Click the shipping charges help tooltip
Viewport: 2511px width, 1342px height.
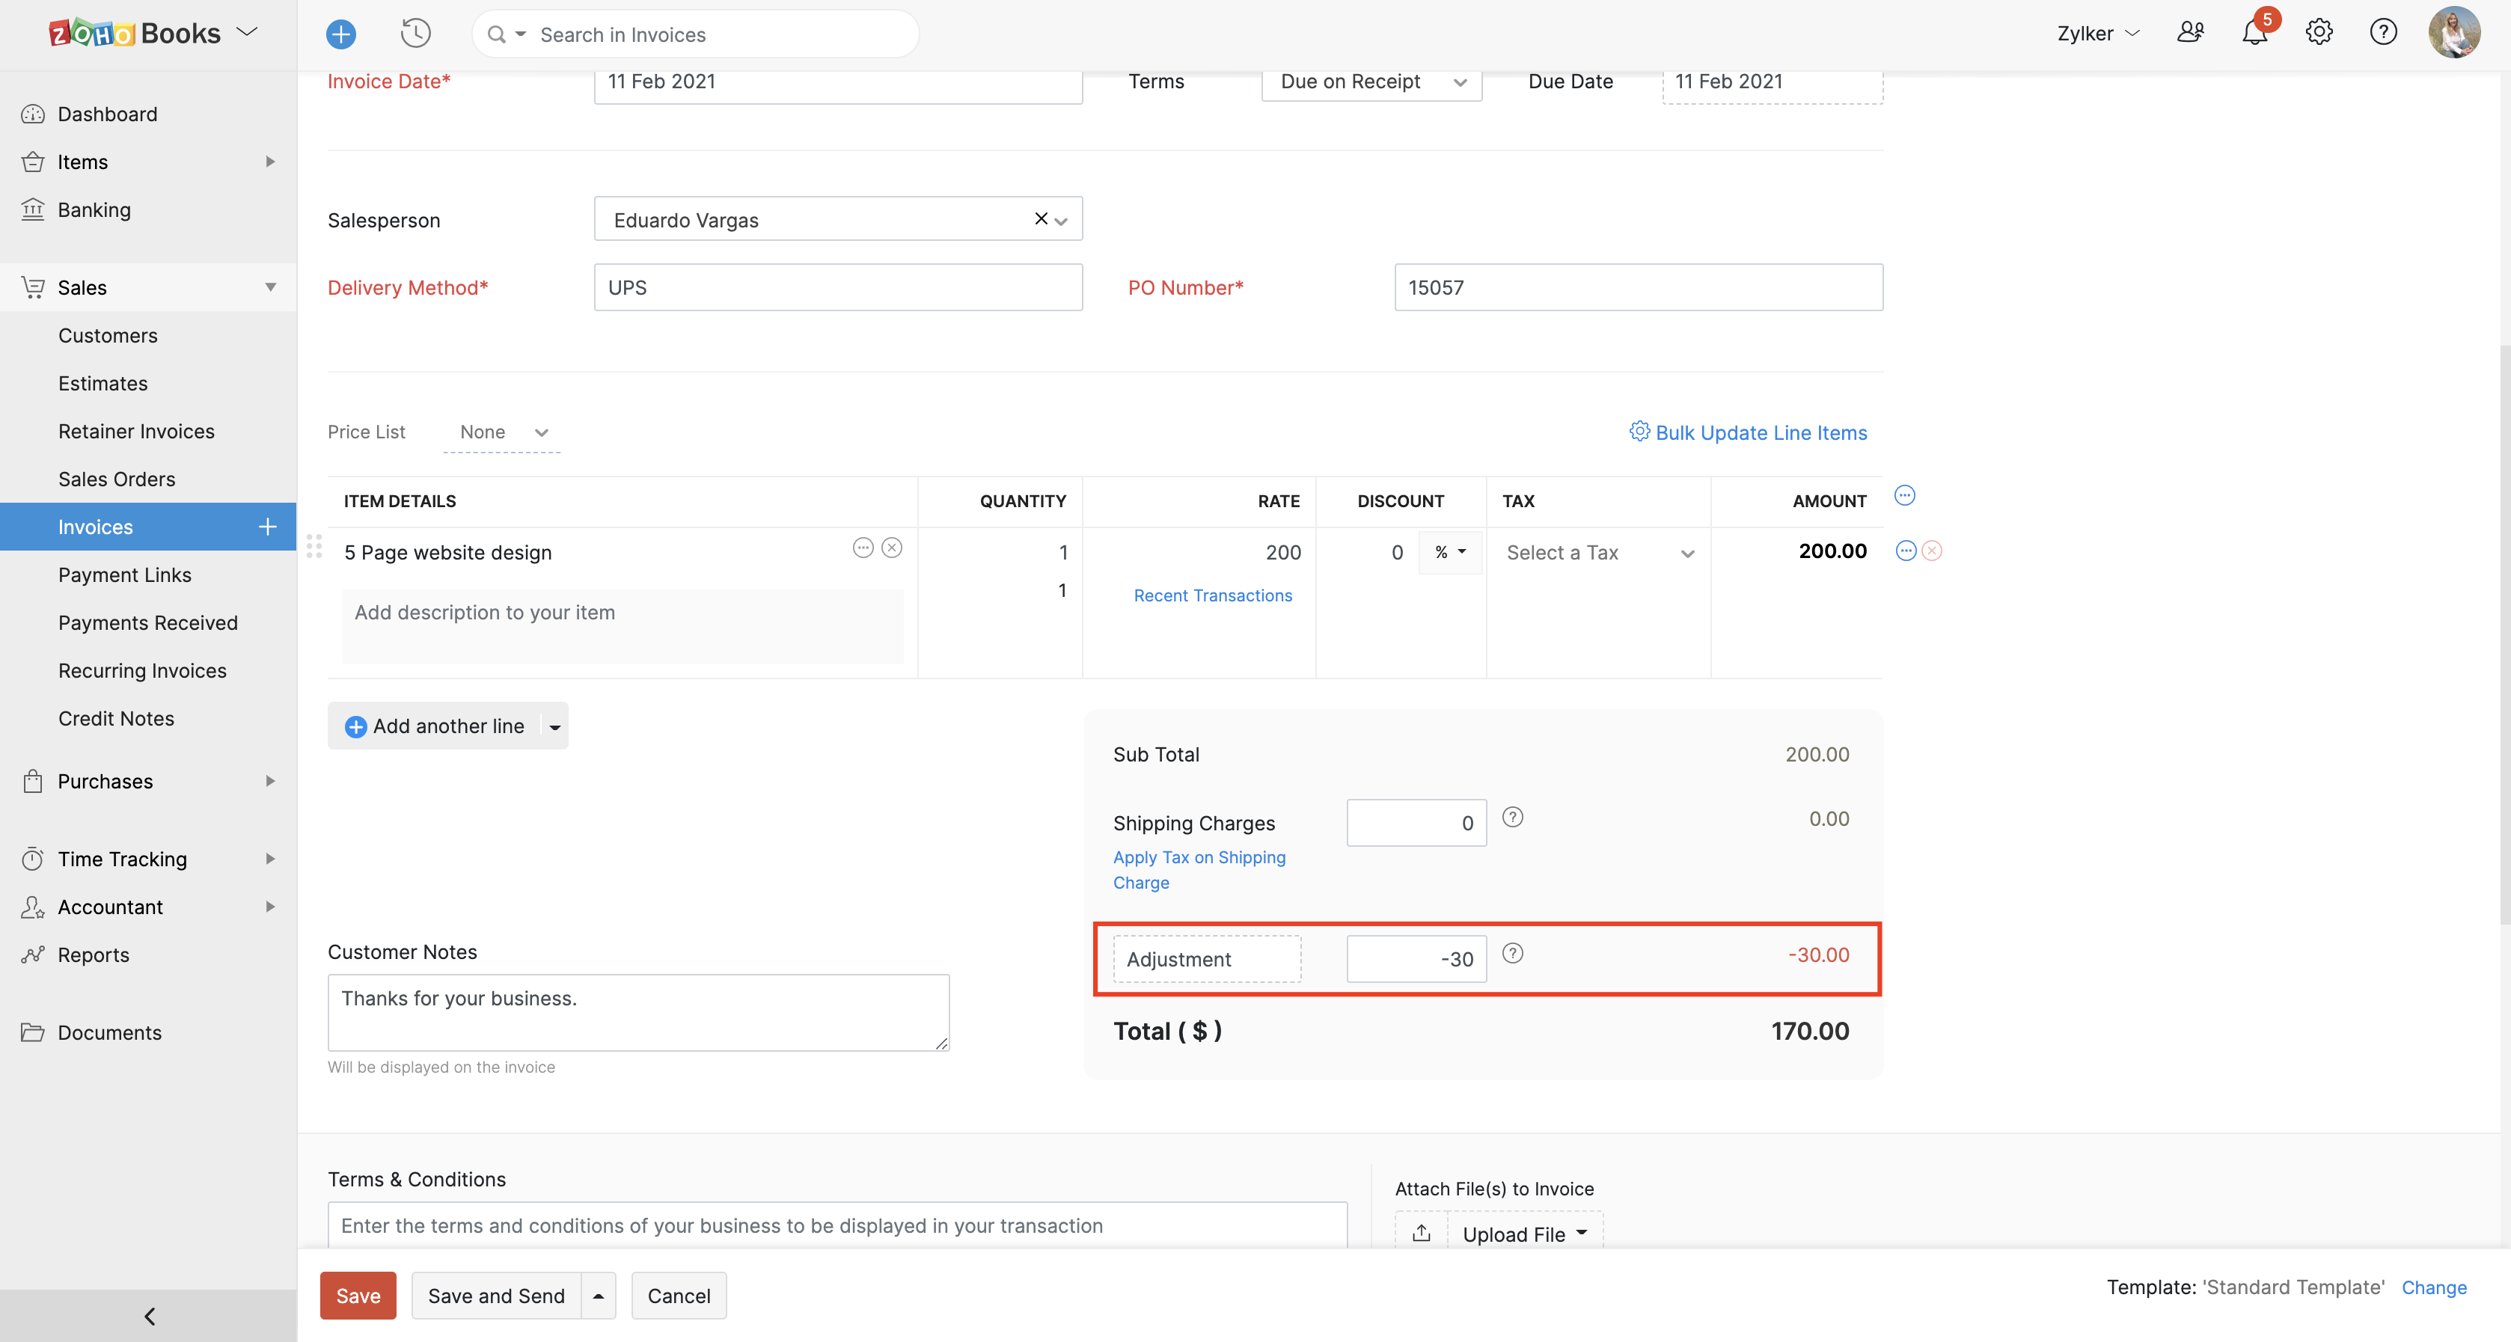point(1513,818)
